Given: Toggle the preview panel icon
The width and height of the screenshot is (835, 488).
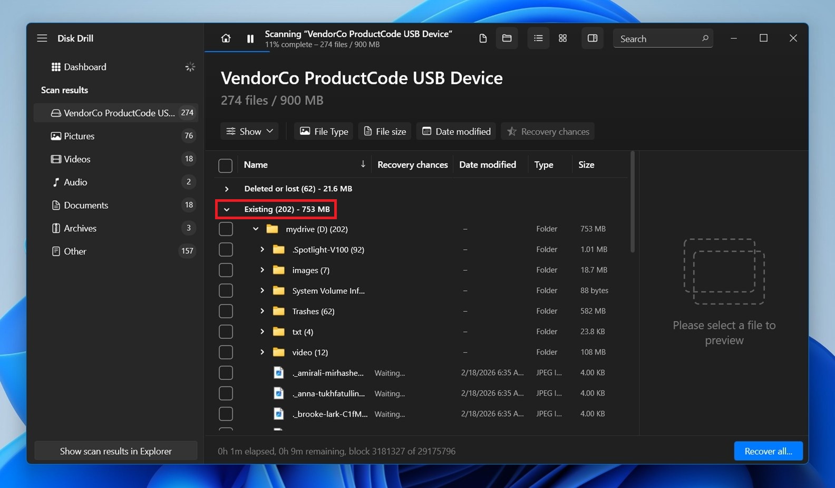Looking at the screenshot, I should pos(593,38).
